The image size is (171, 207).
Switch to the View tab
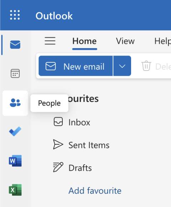[125, 41]
